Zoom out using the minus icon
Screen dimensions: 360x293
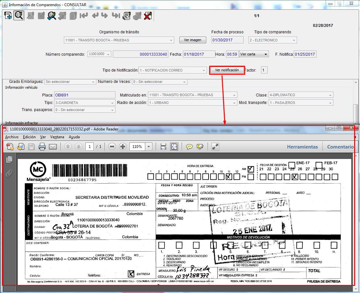click(x=112, y=147)
